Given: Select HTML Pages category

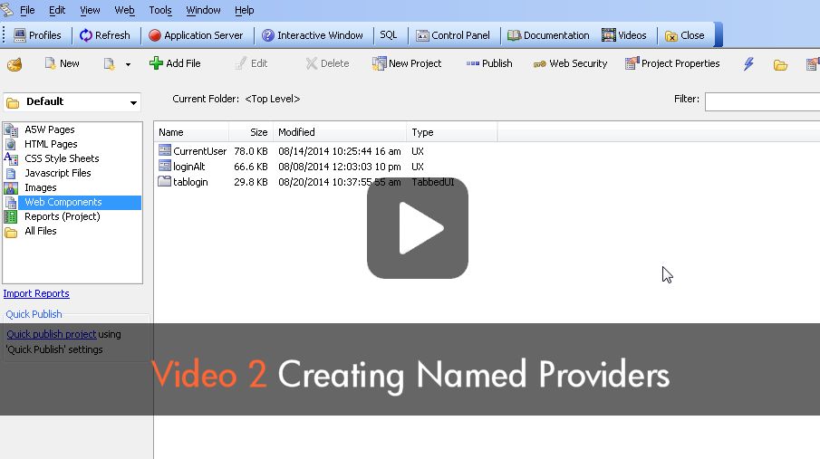Looking at the screenshot, I should pyautogui.click(x=51, y=144).
